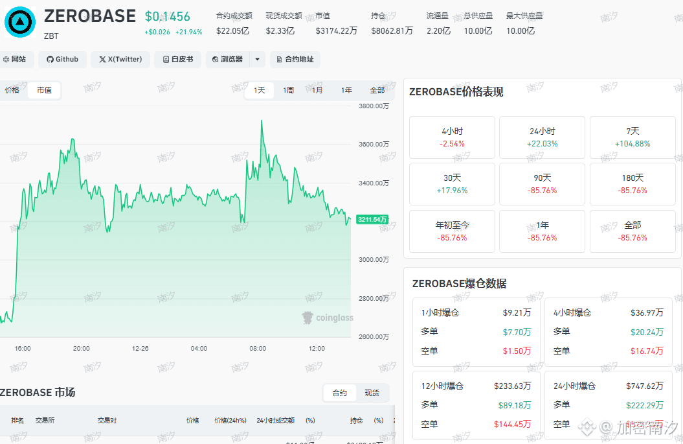
Task: Click the 7天 +104.88% performance card
Action: [633, 137]
